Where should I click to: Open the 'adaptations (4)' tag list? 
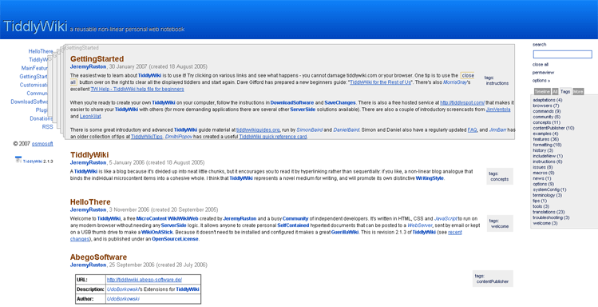click(x=547, y=100)
